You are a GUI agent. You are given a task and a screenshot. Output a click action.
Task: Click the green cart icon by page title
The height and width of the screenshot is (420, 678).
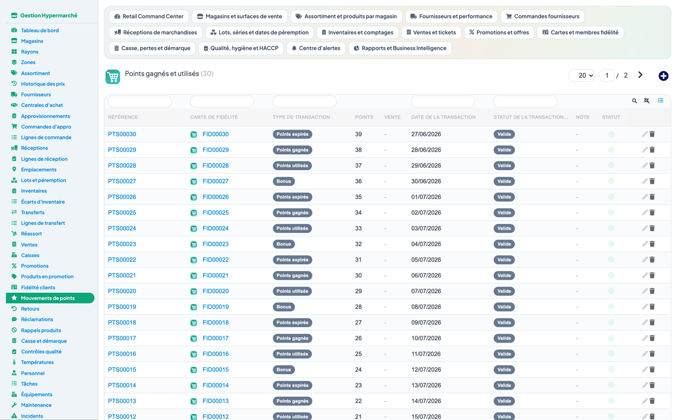coord(112,77)
